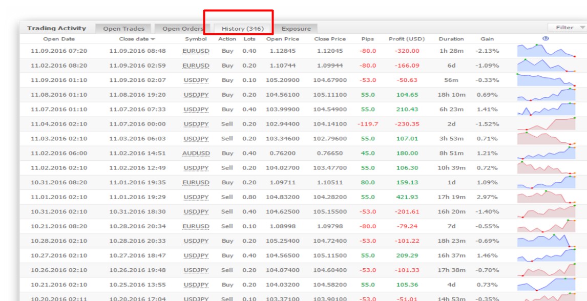Open sparkline chart for the 0.69% gain trade
Image resolution: width=587 pixels, height=301 pixels.
tap(546, 94)
